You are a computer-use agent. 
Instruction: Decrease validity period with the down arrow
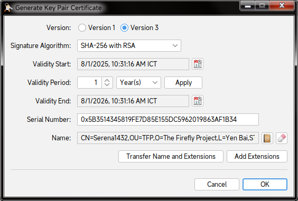click(107, 85)
